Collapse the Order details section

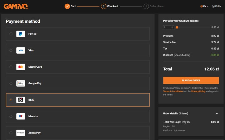217,113
